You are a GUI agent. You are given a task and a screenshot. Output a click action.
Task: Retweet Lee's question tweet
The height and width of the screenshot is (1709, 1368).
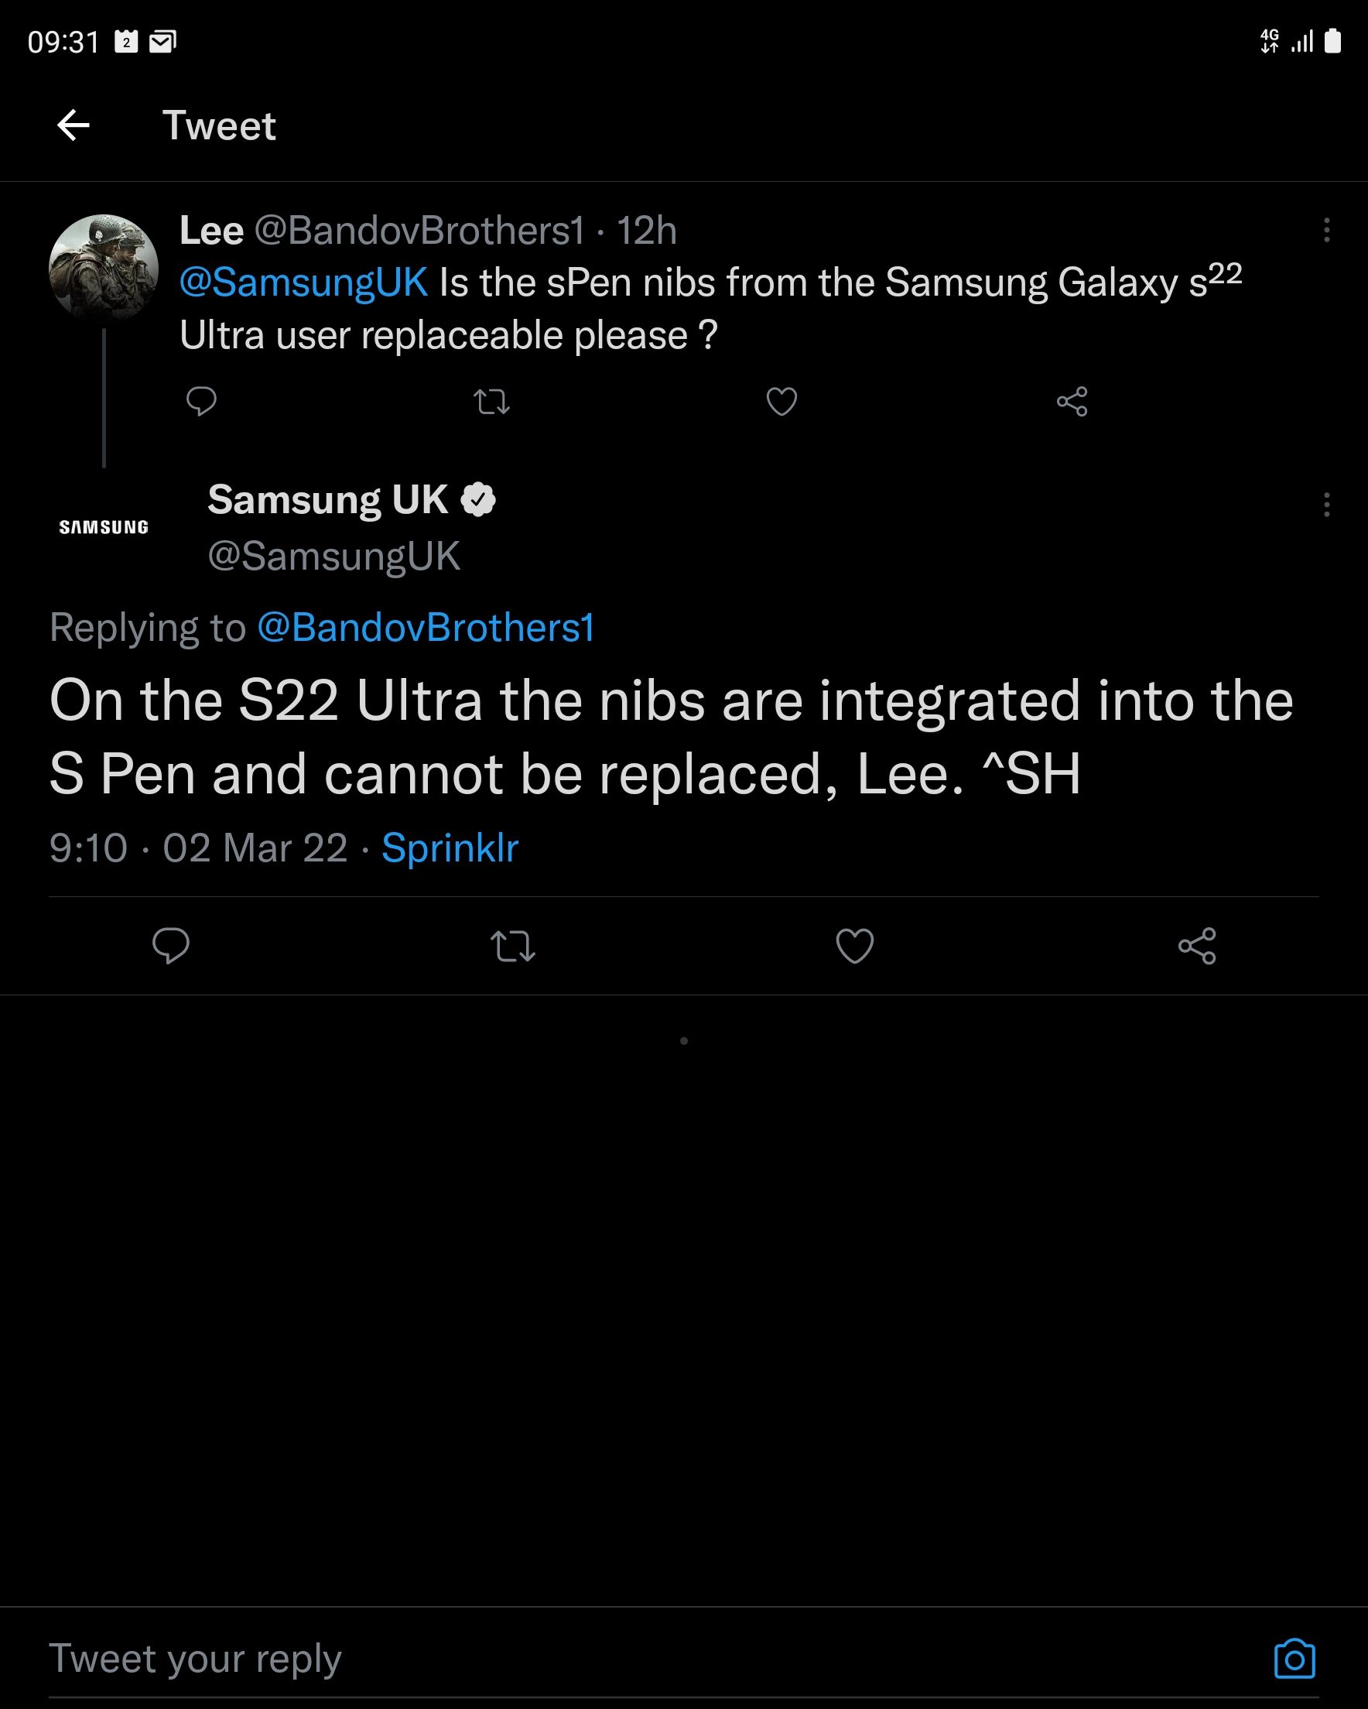click(491, 402)
